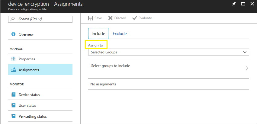Click the Properties sliders icon

[13, 59]
